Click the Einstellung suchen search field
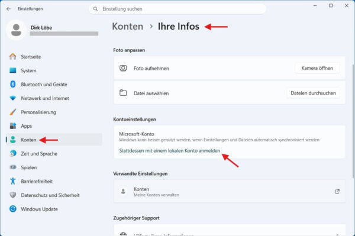Image resolution: width=355 pixels, height=236 pixels. point(177,9)
